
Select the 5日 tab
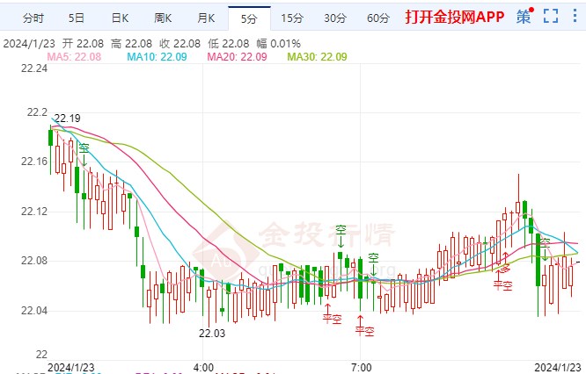point(77,18)
